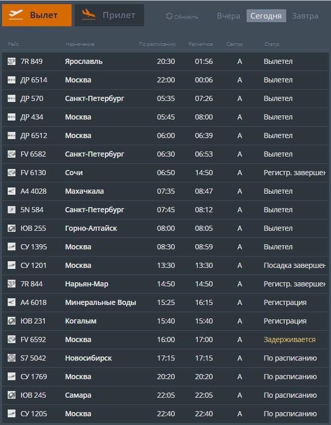Click airline icon next to ДР 6514
331x425 pixels.
click(11, 80)
